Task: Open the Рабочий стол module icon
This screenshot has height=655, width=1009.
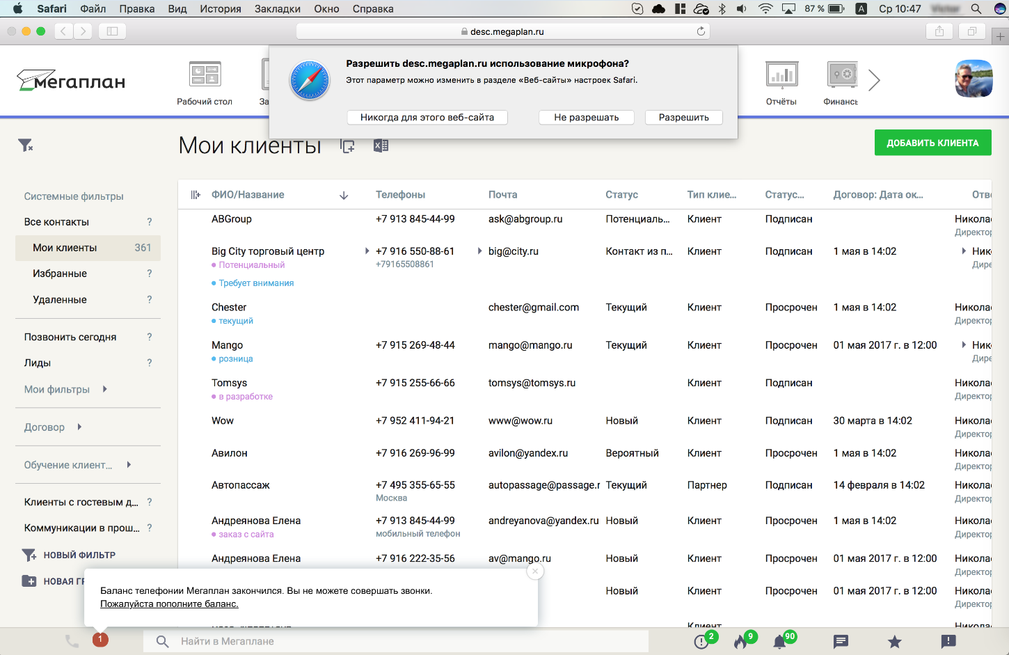Action: point(205,74)
